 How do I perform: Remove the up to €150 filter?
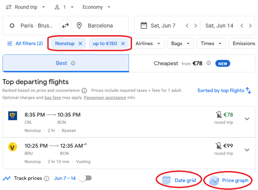123,44
